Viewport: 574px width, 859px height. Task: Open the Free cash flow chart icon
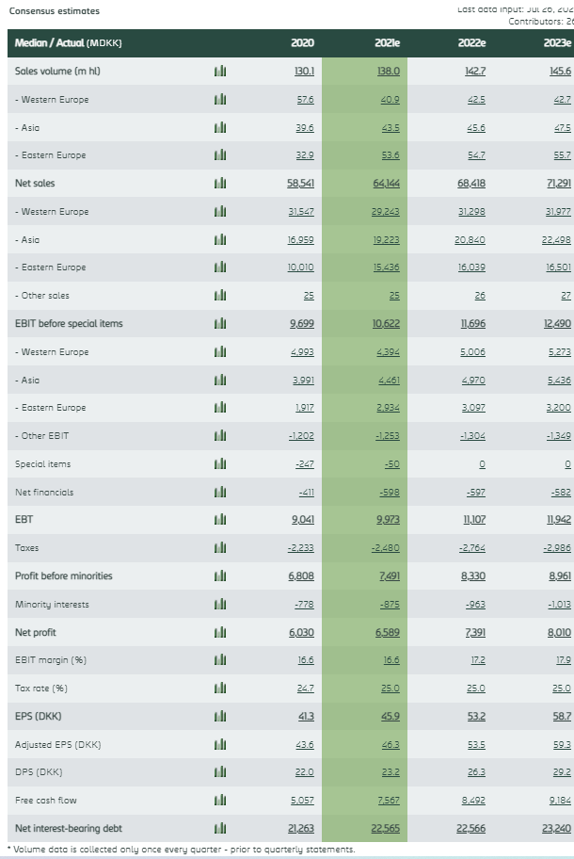coord(220,801)
